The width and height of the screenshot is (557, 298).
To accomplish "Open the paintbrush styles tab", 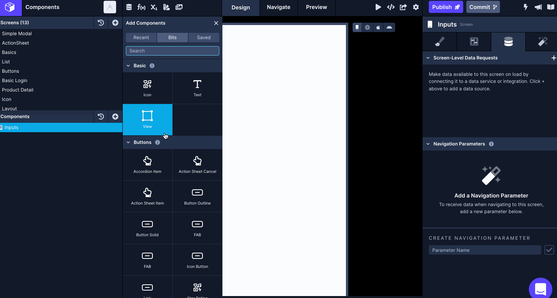I will (440, 41).
